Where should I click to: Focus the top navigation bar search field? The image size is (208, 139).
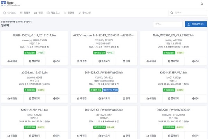pyautogui.click(x=188, y=13)
